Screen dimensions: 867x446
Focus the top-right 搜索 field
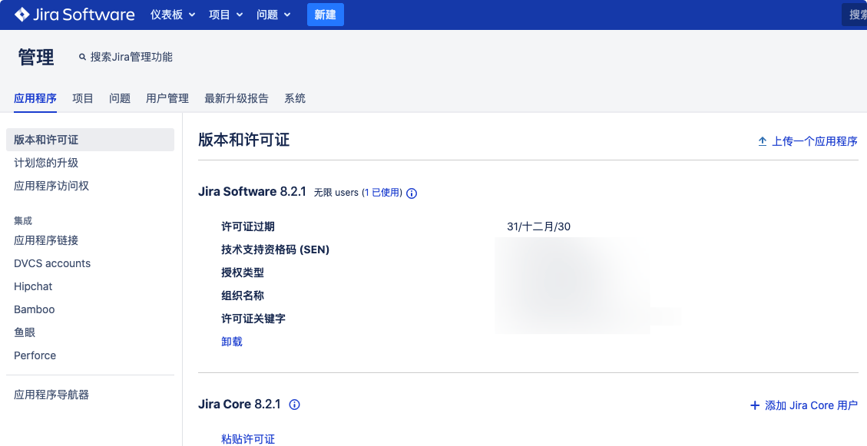coord(854,15)
